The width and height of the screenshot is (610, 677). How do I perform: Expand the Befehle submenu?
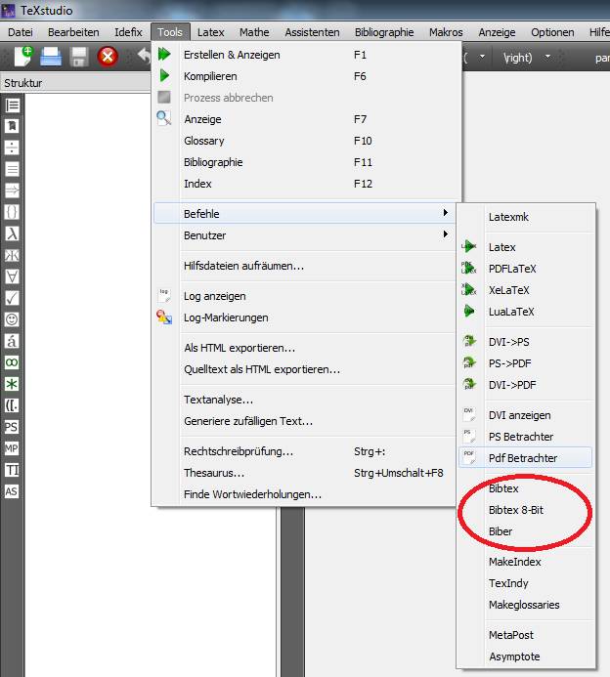coord(305,213)
